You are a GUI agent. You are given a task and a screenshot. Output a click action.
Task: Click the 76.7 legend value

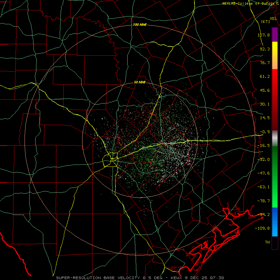click(265, 63)
